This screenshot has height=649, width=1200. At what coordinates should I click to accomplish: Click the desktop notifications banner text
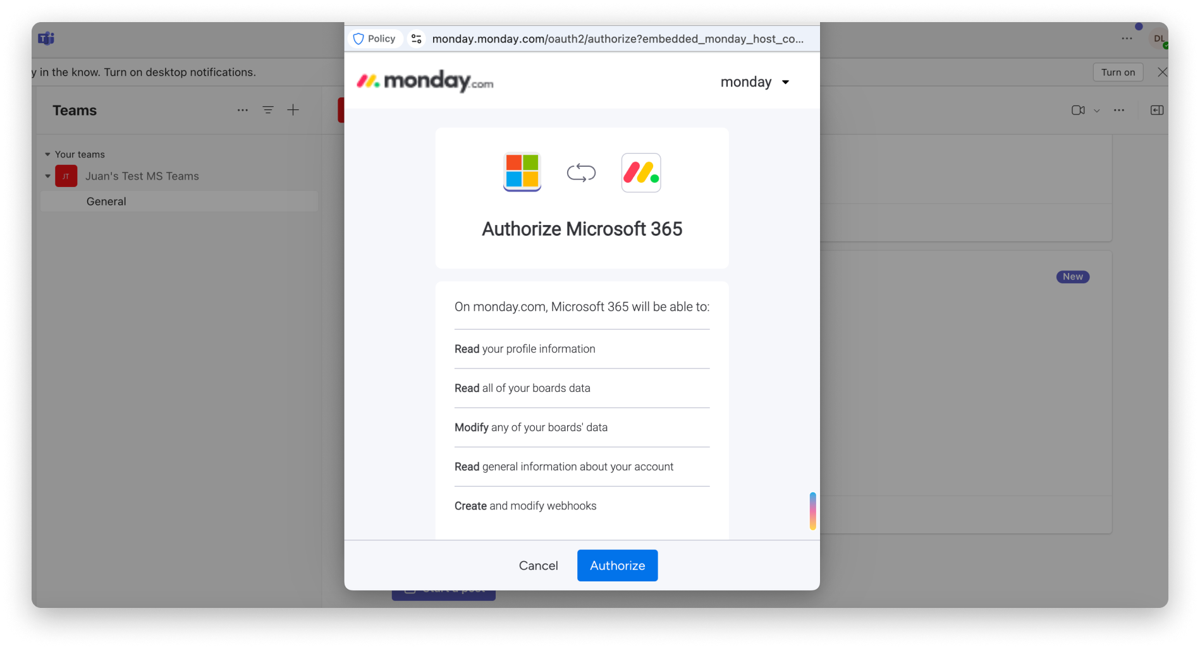pos(144,72)
